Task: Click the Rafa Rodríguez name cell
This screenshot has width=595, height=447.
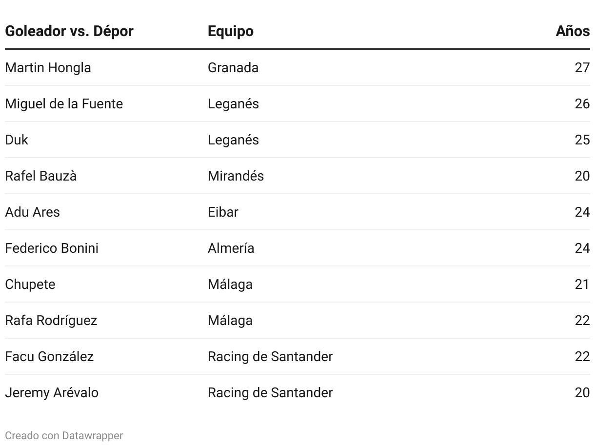Action: (x=51, y=320)
